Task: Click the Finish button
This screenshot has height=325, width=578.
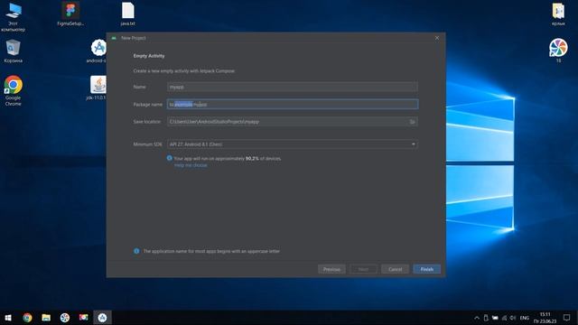Action: (x=427, y=269)
